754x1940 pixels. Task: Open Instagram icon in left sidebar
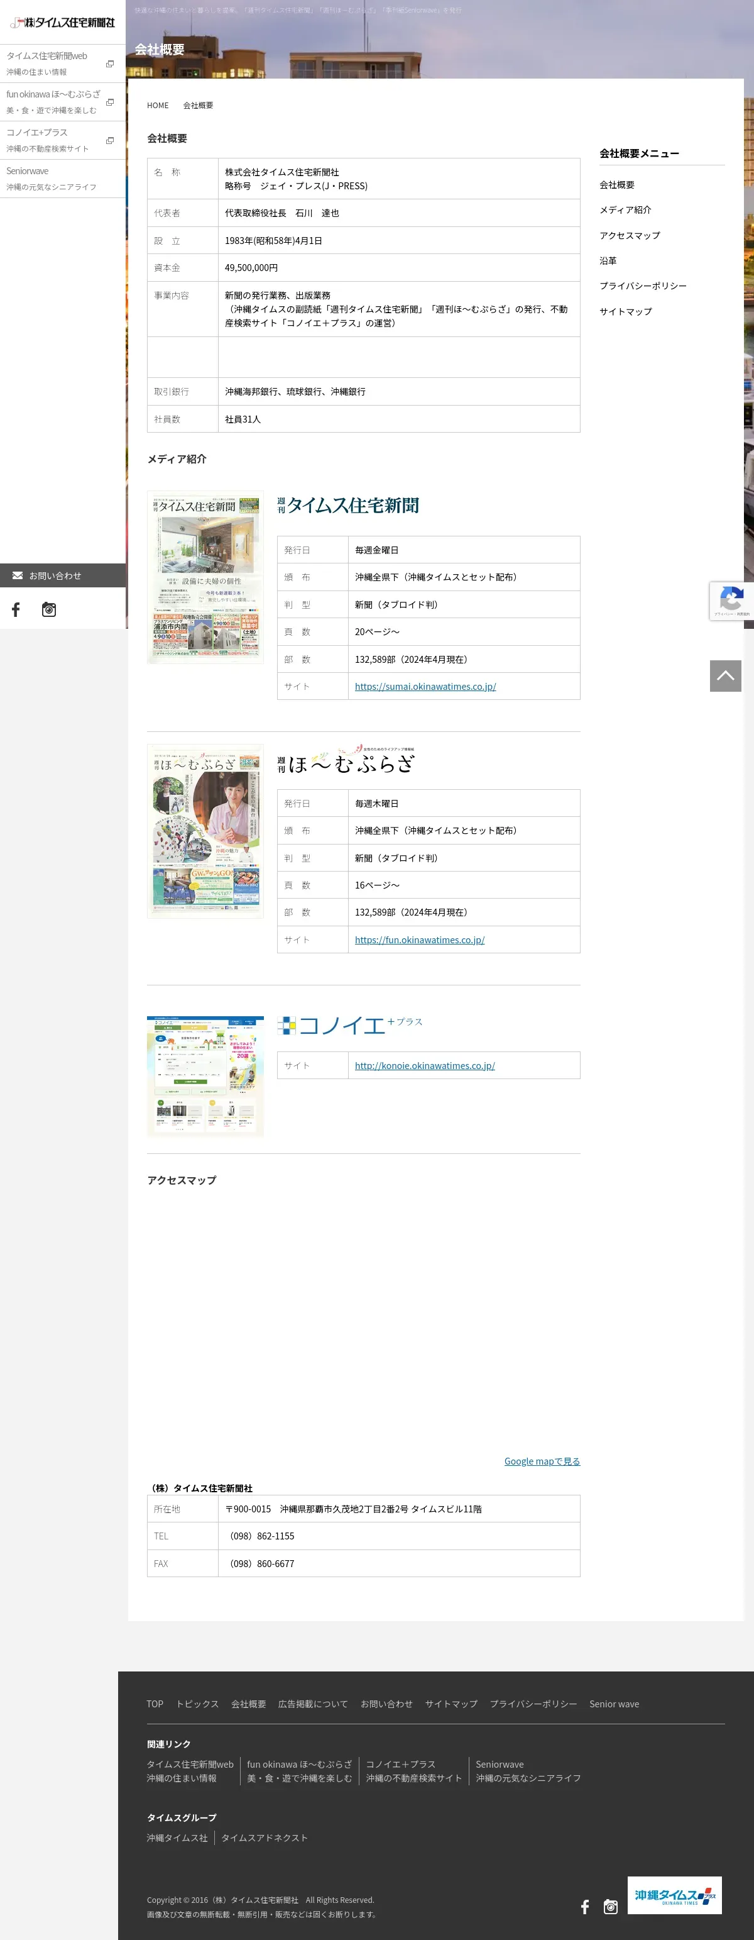point(49,609)
